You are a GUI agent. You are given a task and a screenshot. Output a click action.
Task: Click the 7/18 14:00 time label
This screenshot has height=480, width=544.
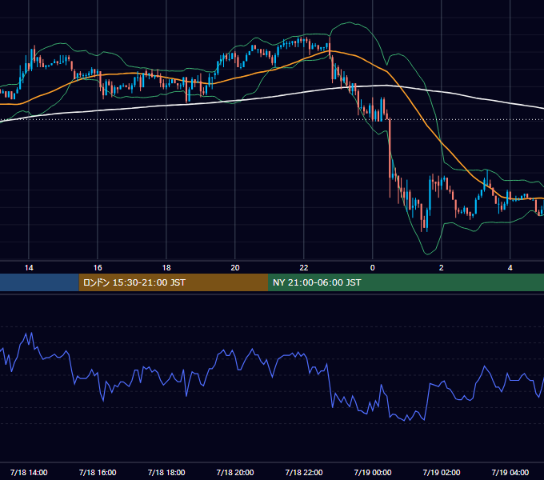point(29,472)
